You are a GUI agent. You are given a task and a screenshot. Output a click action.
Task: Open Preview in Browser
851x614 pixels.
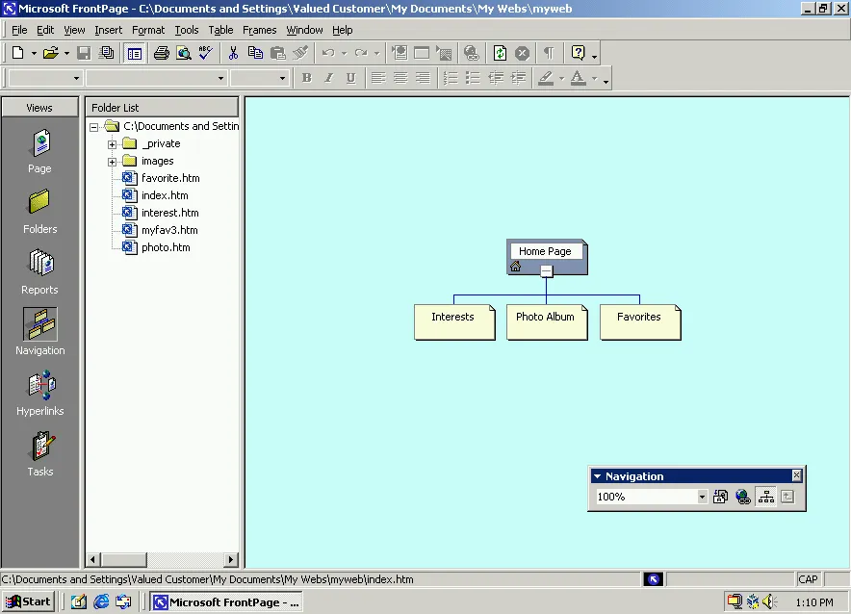[183, 53]
